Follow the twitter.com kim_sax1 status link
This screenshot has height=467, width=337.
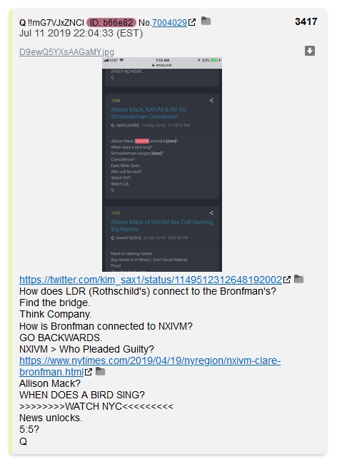(x=151, y=280)
